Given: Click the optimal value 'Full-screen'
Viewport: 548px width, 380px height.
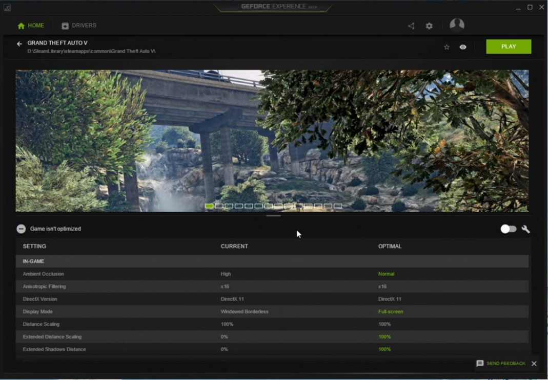Looking at the screenshot, I should 391,311.
